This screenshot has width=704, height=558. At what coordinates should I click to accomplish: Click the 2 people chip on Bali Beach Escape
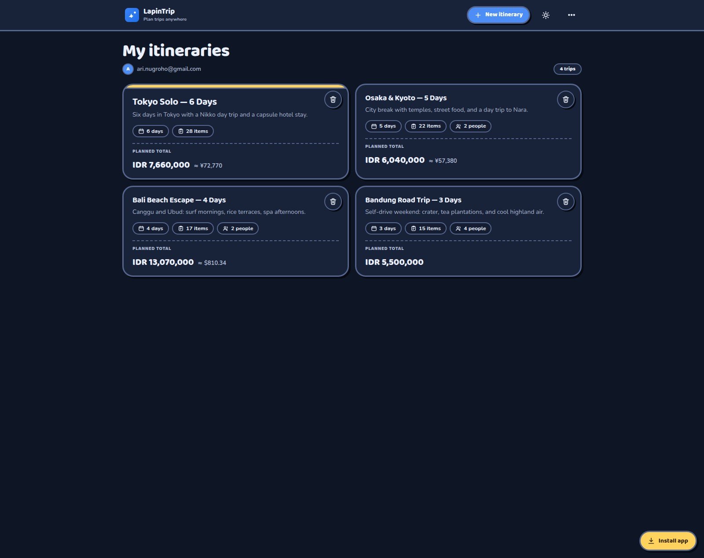coord(238,228)
